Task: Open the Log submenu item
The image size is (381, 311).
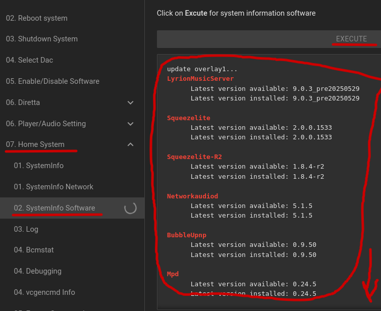Action: (26, 229)
